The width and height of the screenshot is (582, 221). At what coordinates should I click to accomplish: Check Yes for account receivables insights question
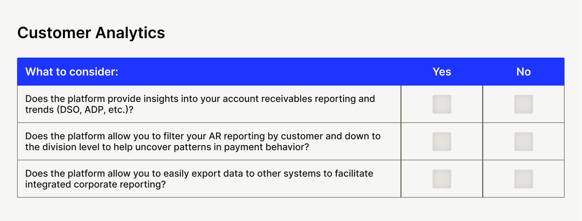pos(442,104)
